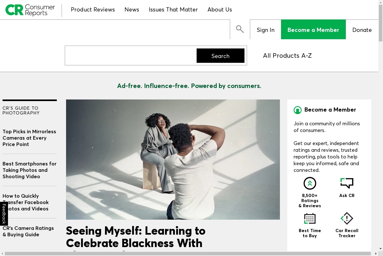Open the photographer article hero image
Screen dimensions: 383x256
[173, 159]
